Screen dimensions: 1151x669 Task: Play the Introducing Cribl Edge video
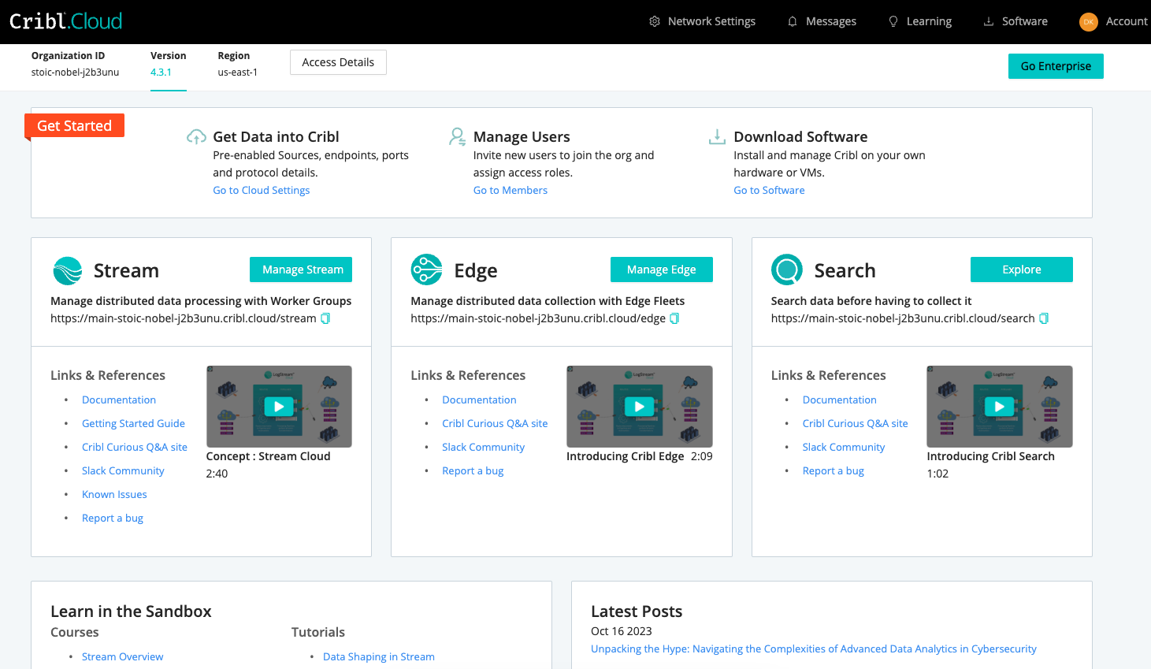(639, 407)
